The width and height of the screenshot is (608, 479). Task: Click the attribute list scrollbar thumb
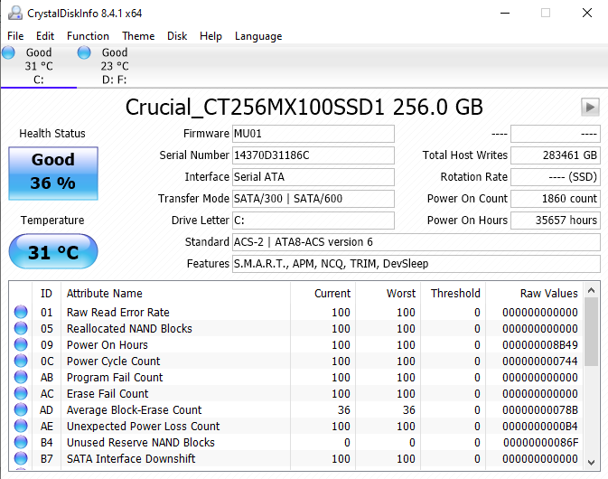[592, 332]
